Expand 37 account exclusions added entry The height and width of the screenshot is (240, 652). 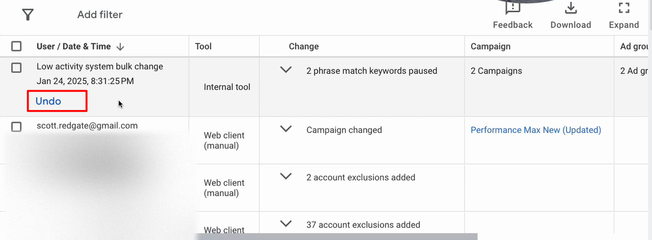pyautogui.click(x=286, y=224)
